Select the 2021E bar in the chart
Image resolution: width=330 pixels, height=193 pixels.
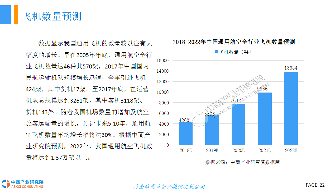click(x=265, y=118)
